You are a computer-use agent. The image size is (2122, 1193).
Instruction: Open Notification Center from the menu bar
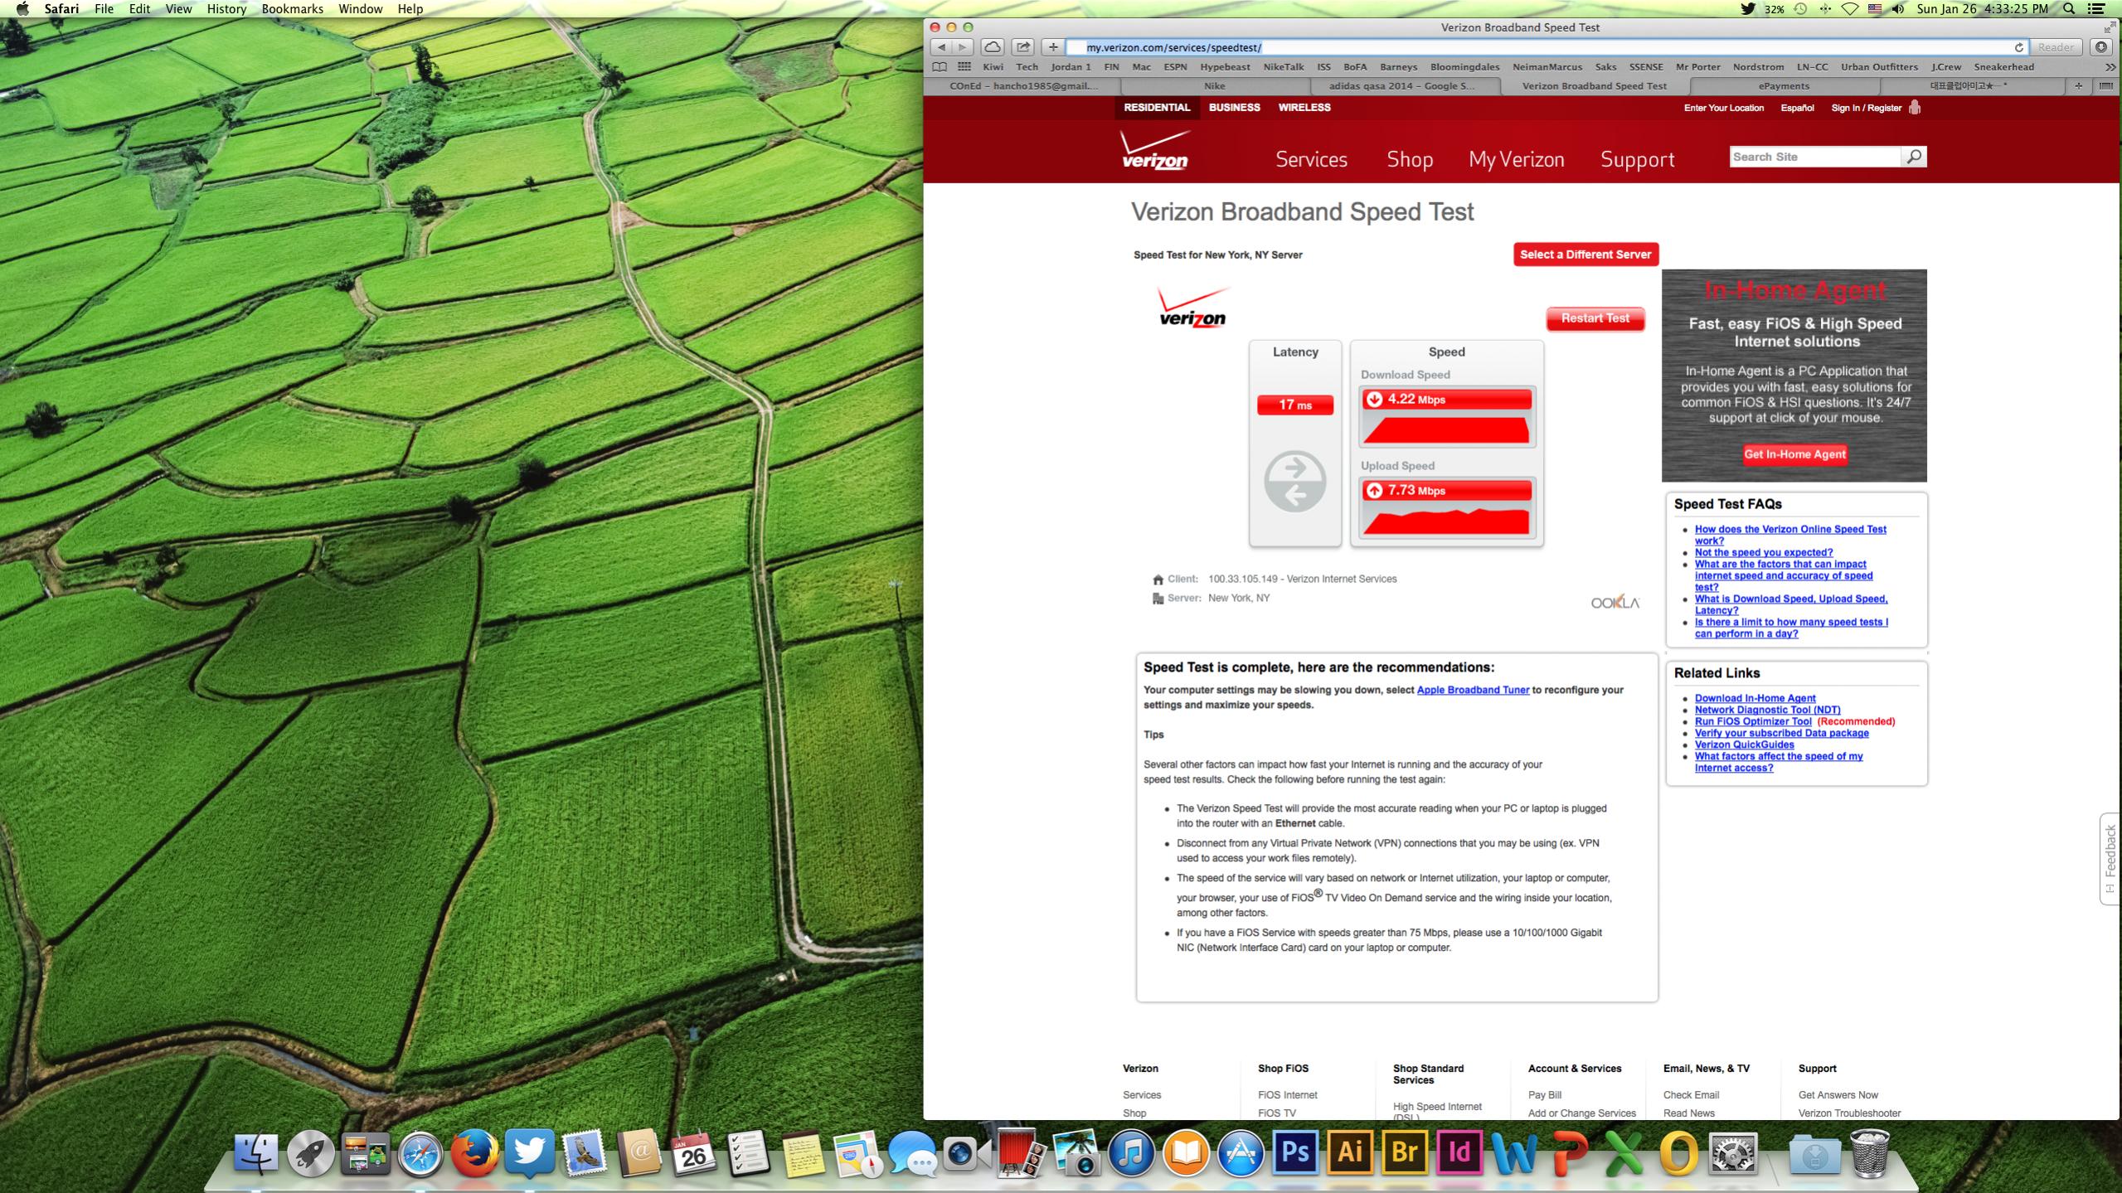coord(2096,9)
